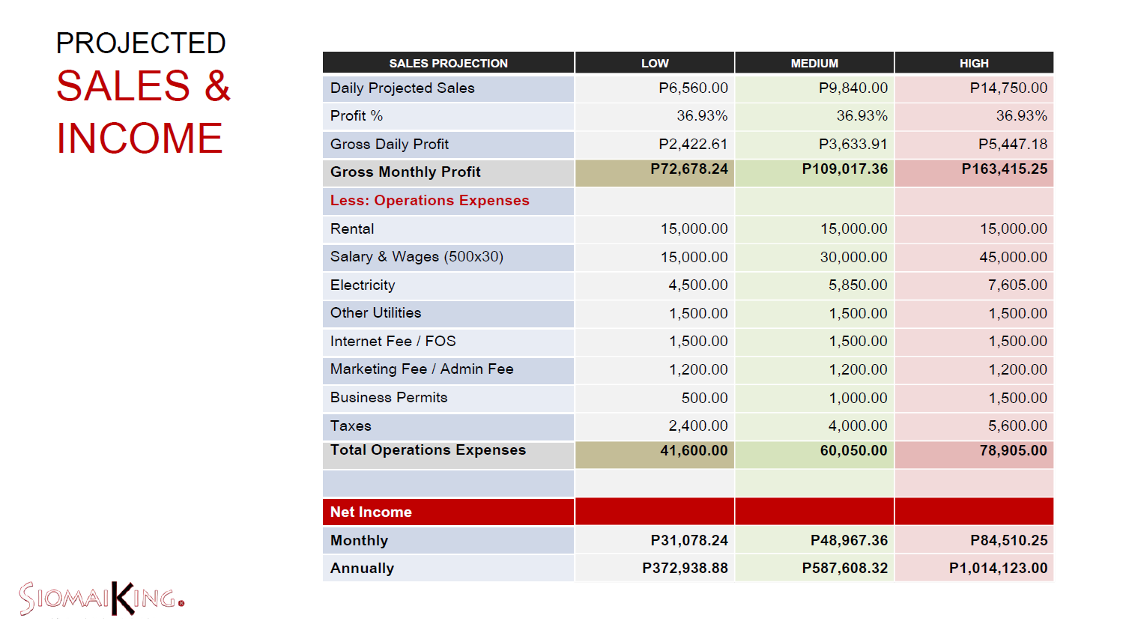Click the Total Operations Expenses label
1123x630 pixels.
[428, 450]
